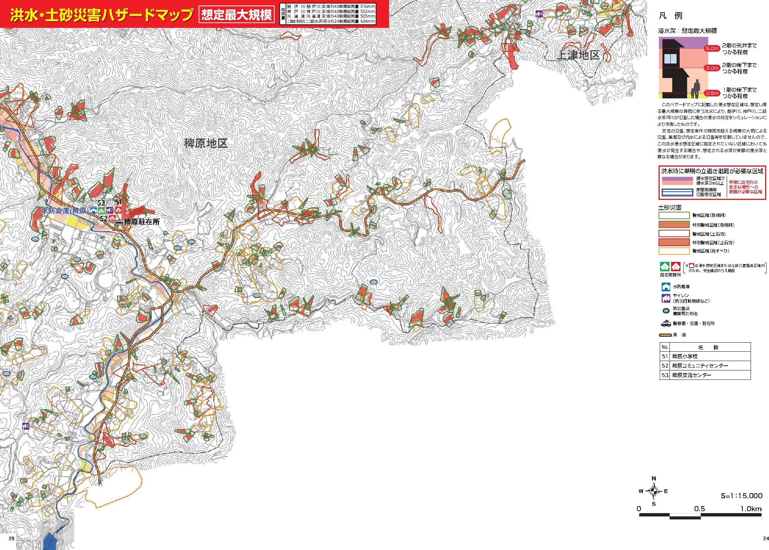Click the title 洪水・土砂災害ハザードマップ

[x=102, y=15]
